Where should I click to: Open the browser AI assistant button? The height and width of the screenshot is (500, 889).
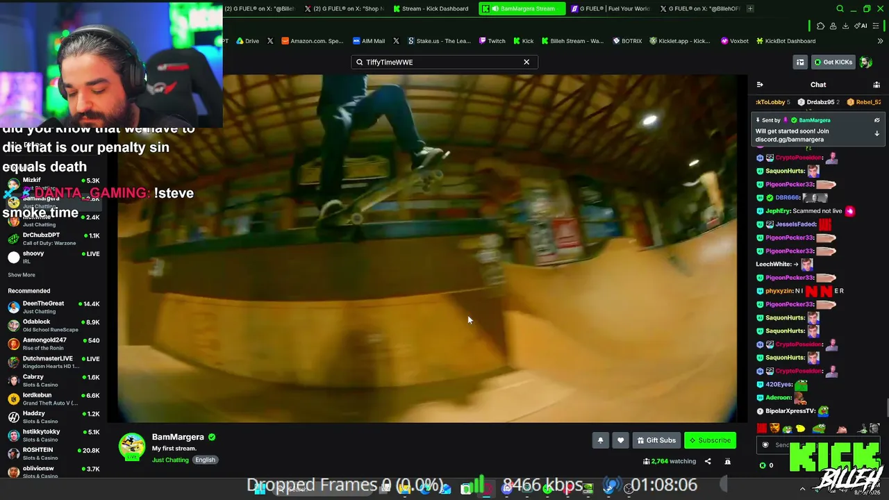click(862, 26)
